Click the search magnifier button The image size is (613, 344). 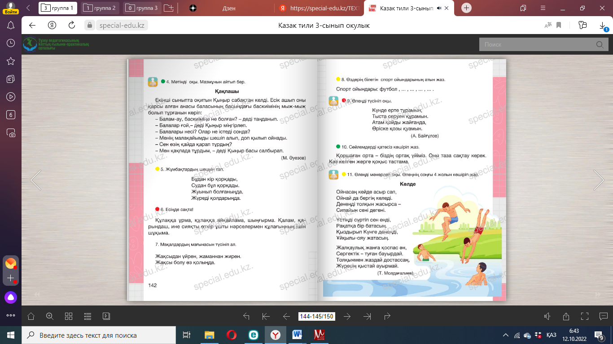pos(600,45)
